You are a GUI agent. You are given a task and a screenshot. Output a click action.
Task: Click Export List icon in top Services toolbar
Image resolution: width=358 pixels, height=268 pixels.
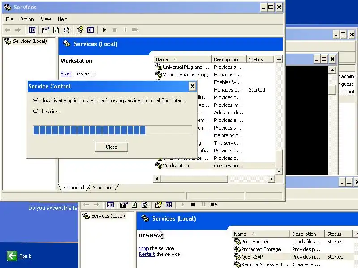click(x=66, y=30)
